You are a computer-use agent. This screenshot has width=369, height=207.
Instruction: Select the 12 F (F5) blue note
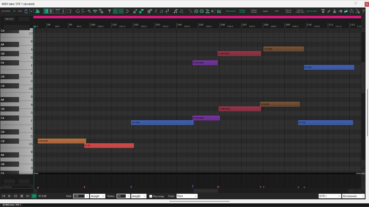162,123
